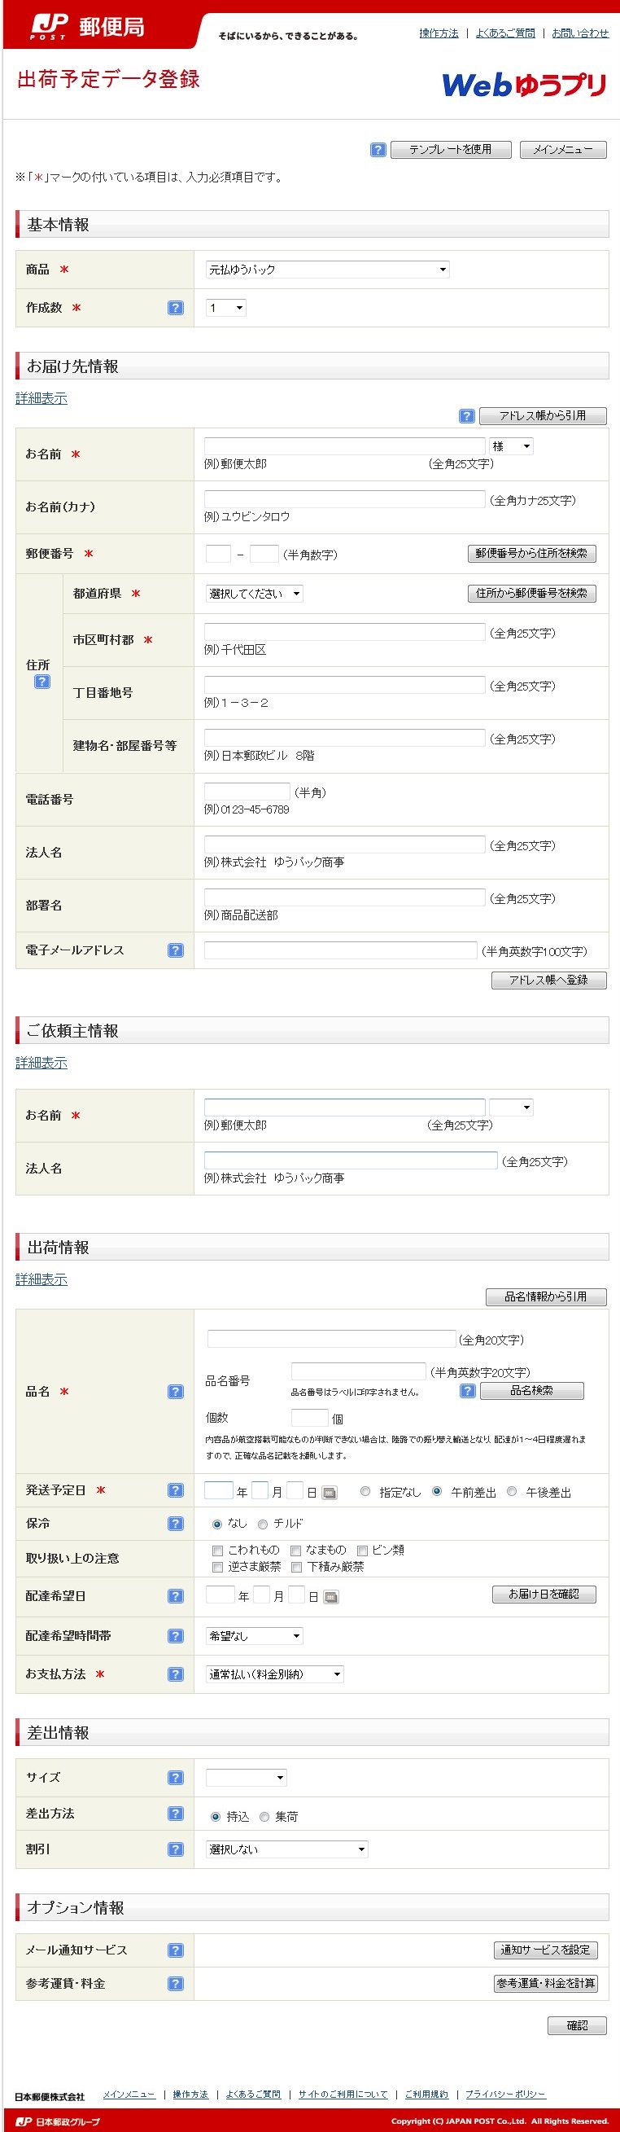The height and width of the screenshot is (2132, 620).
Task: Open help icon for お支払方法
Action: point(175,1674)
